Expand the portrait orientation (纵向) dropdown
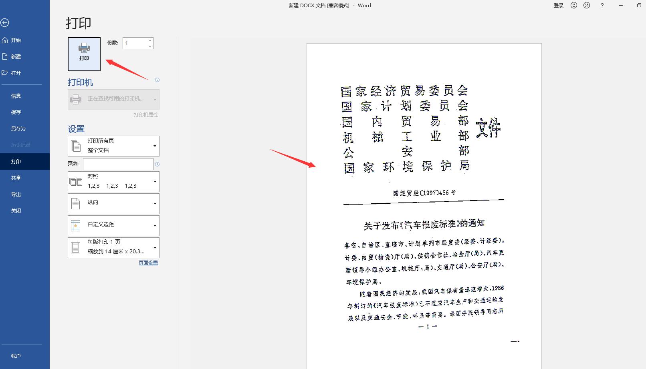This screenshot has height=369, width=646. point(113,203)
